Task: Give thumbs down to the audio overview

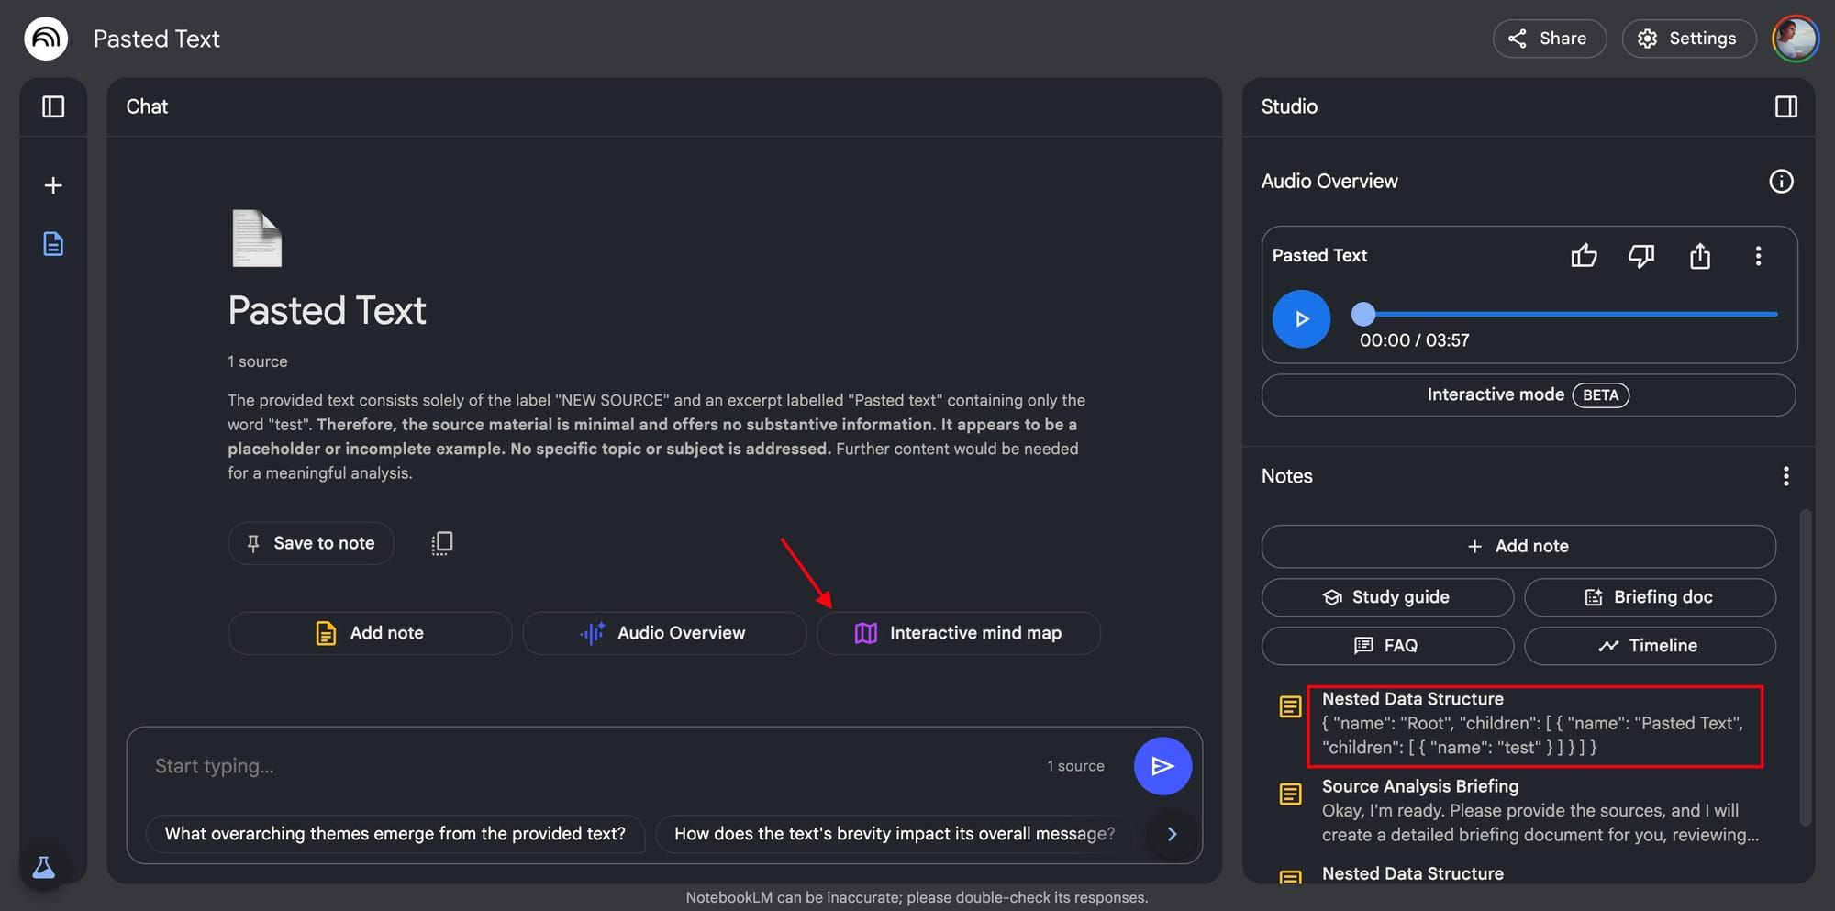Action: [1641, 256]
